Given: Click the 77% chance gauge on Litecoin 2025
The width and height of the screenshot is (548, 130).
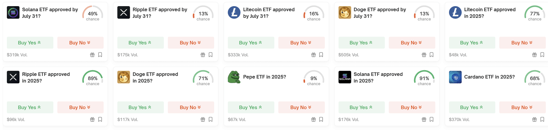Looking at the screenshot, I should pos(535,14).
